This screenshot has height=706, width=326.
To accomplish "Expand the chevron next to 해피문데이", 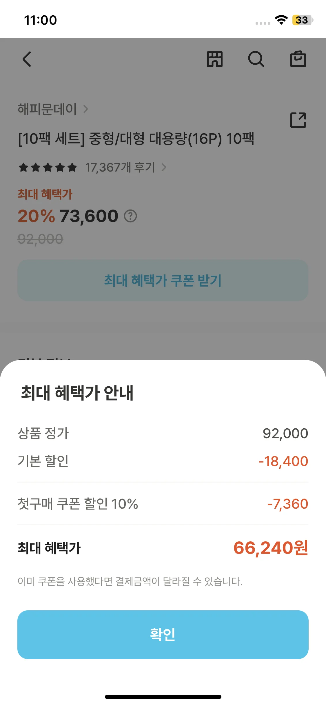I will (x=85, y=109).
